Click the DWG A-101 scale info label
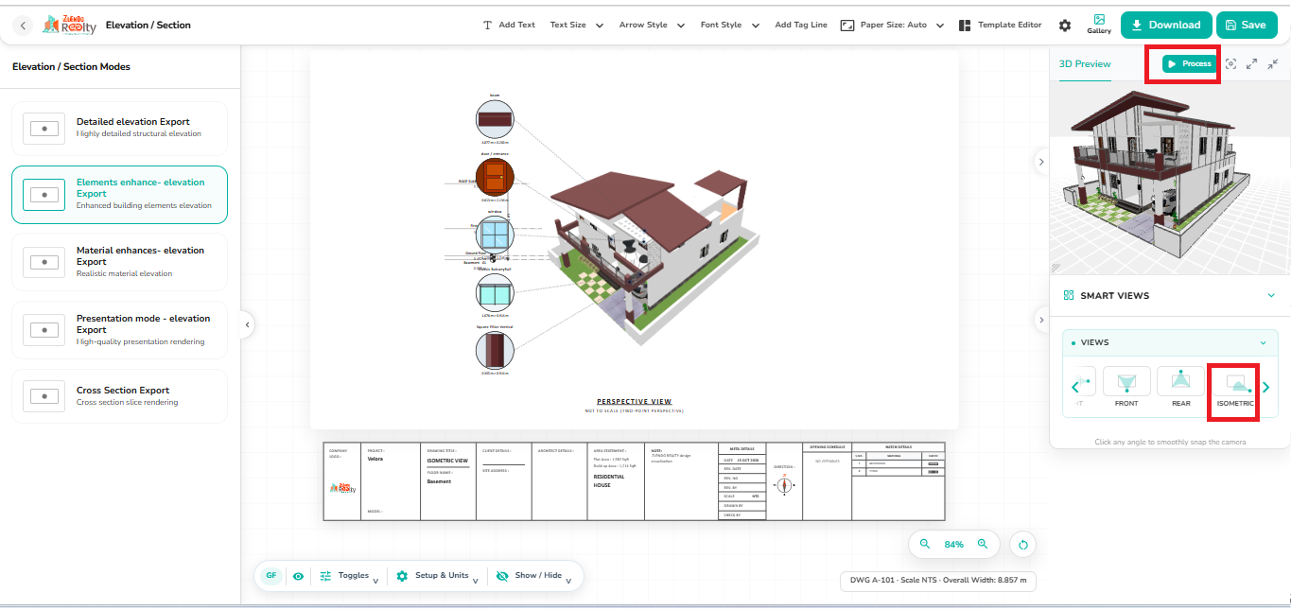Viewport: 1291px width, 610px height. (938, 581)
